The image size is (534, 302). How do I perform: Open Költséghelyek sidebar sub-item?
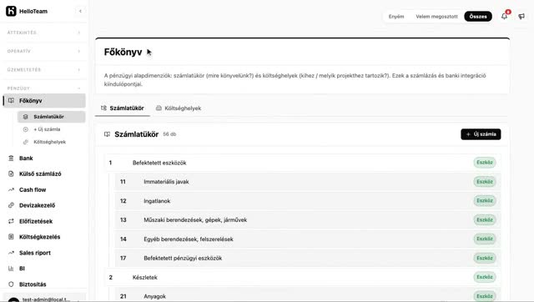point(52,142)
